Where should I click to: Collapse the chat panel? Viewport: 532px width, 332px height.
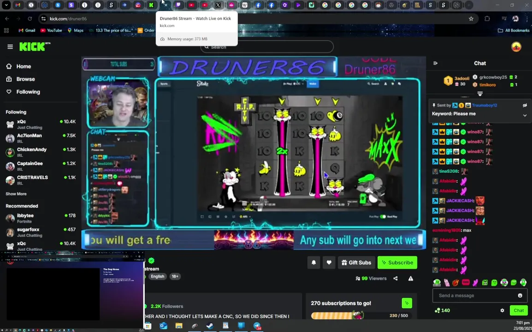click(x=436, y=63)
